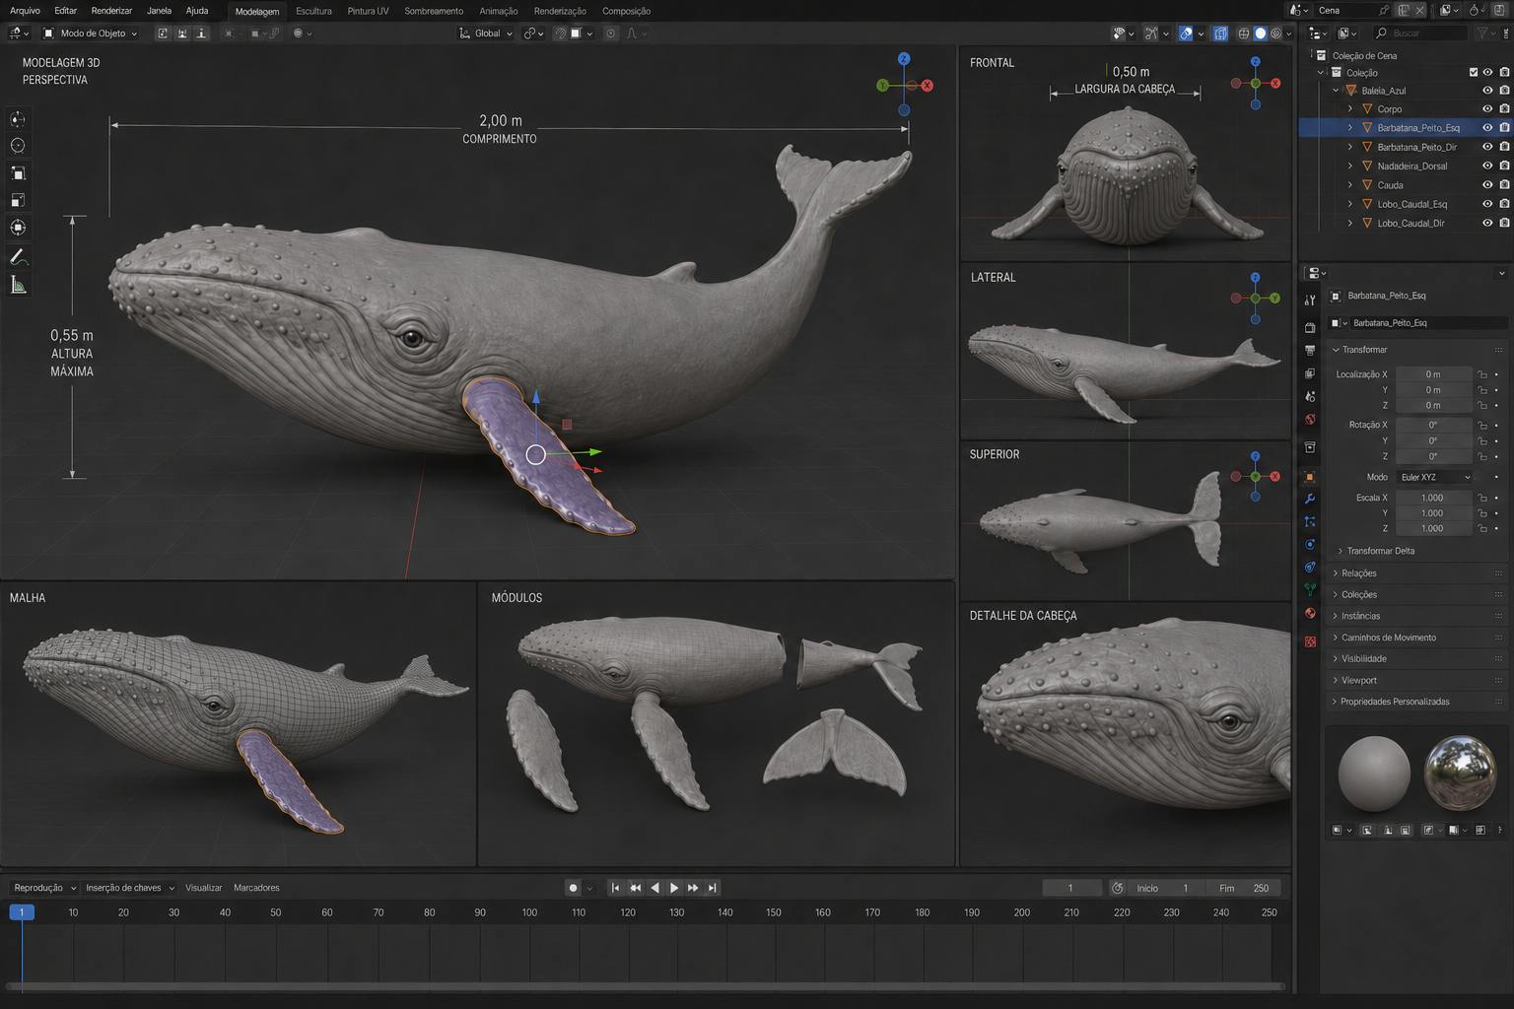
Task: Lock the Escala Z value
Action: (x=1481, y=529)
